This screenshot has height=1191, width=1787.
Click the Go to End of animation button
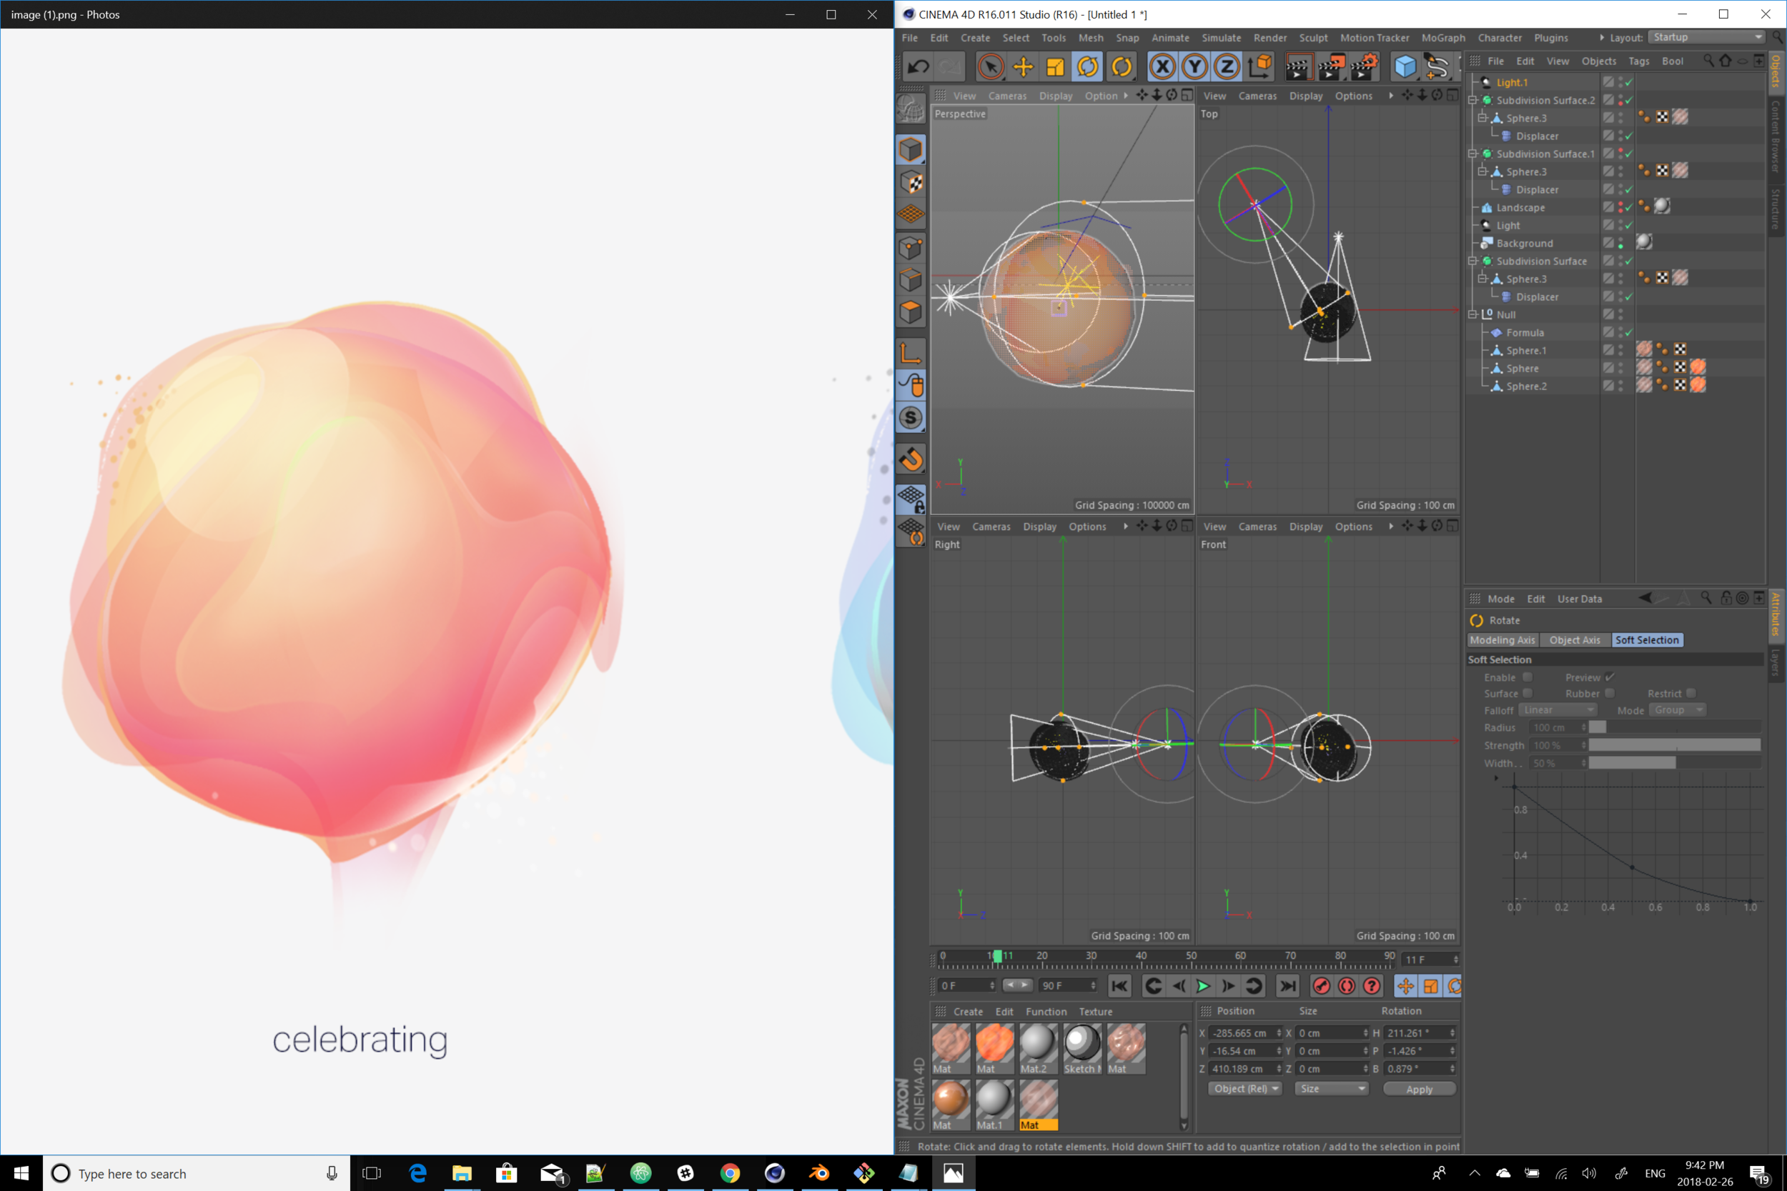[x=1287, y=986]
